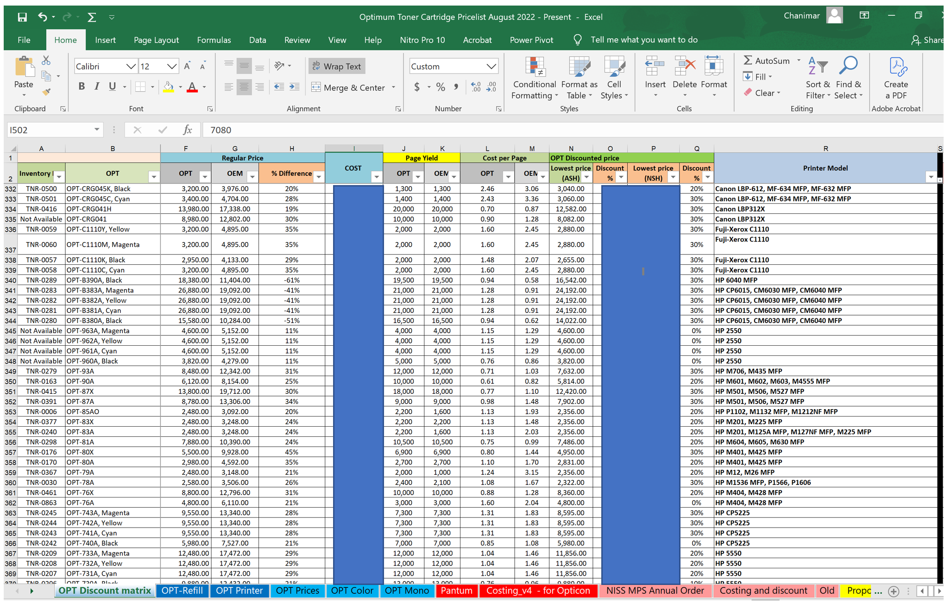Image resolution: width=945 pixels, height=603 pixels.
Task: Switch to the Pantum sheet tab
Action: [456, 591]
